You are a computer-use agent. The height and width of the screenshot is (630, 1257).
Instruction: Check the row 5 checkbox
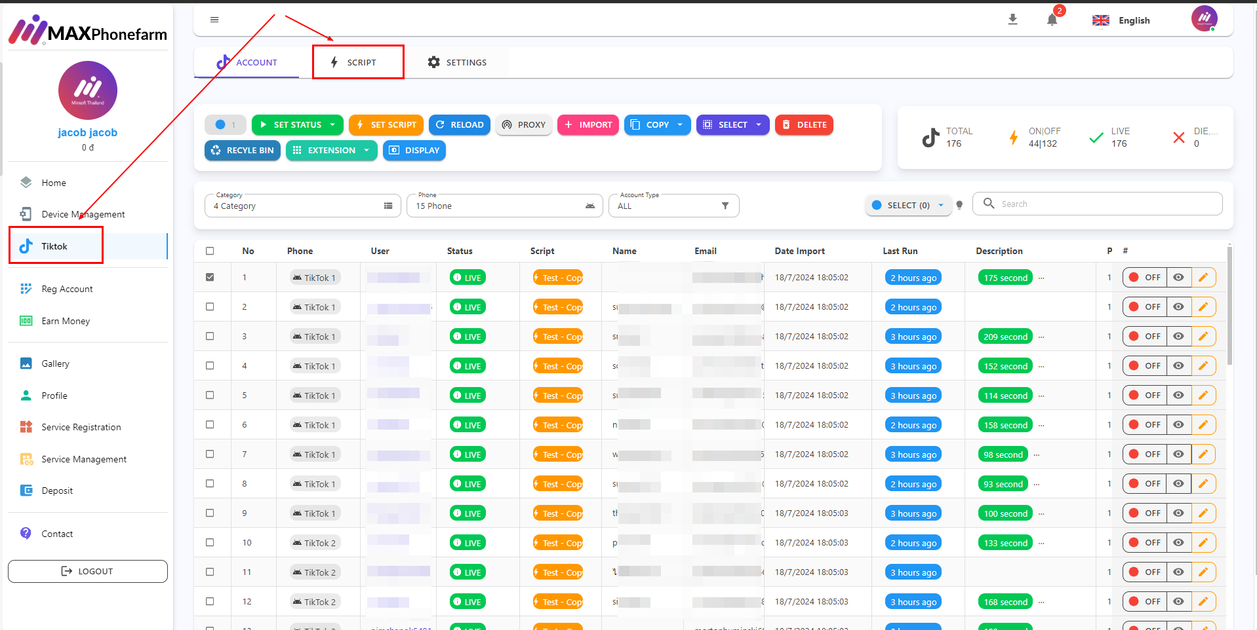coord(210,395)
